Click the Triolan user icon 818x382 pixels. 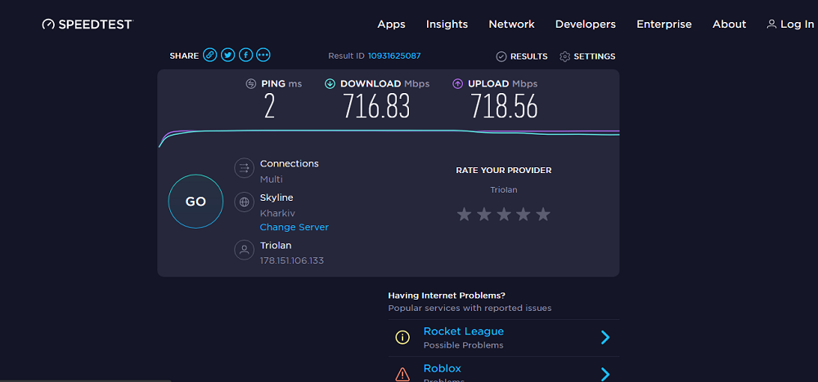coord(244,250)
